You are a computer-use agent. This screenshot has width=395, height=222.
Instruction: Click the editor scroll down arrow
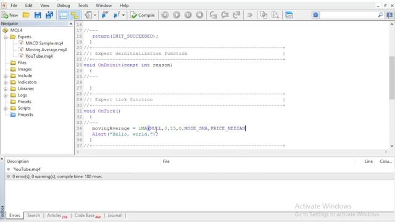click(392, 146)
